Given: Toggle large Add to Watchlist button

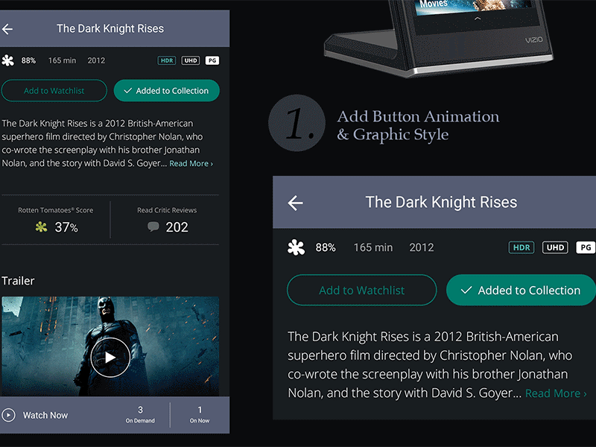Looking at the screenshot, I should tap(361, 290).
